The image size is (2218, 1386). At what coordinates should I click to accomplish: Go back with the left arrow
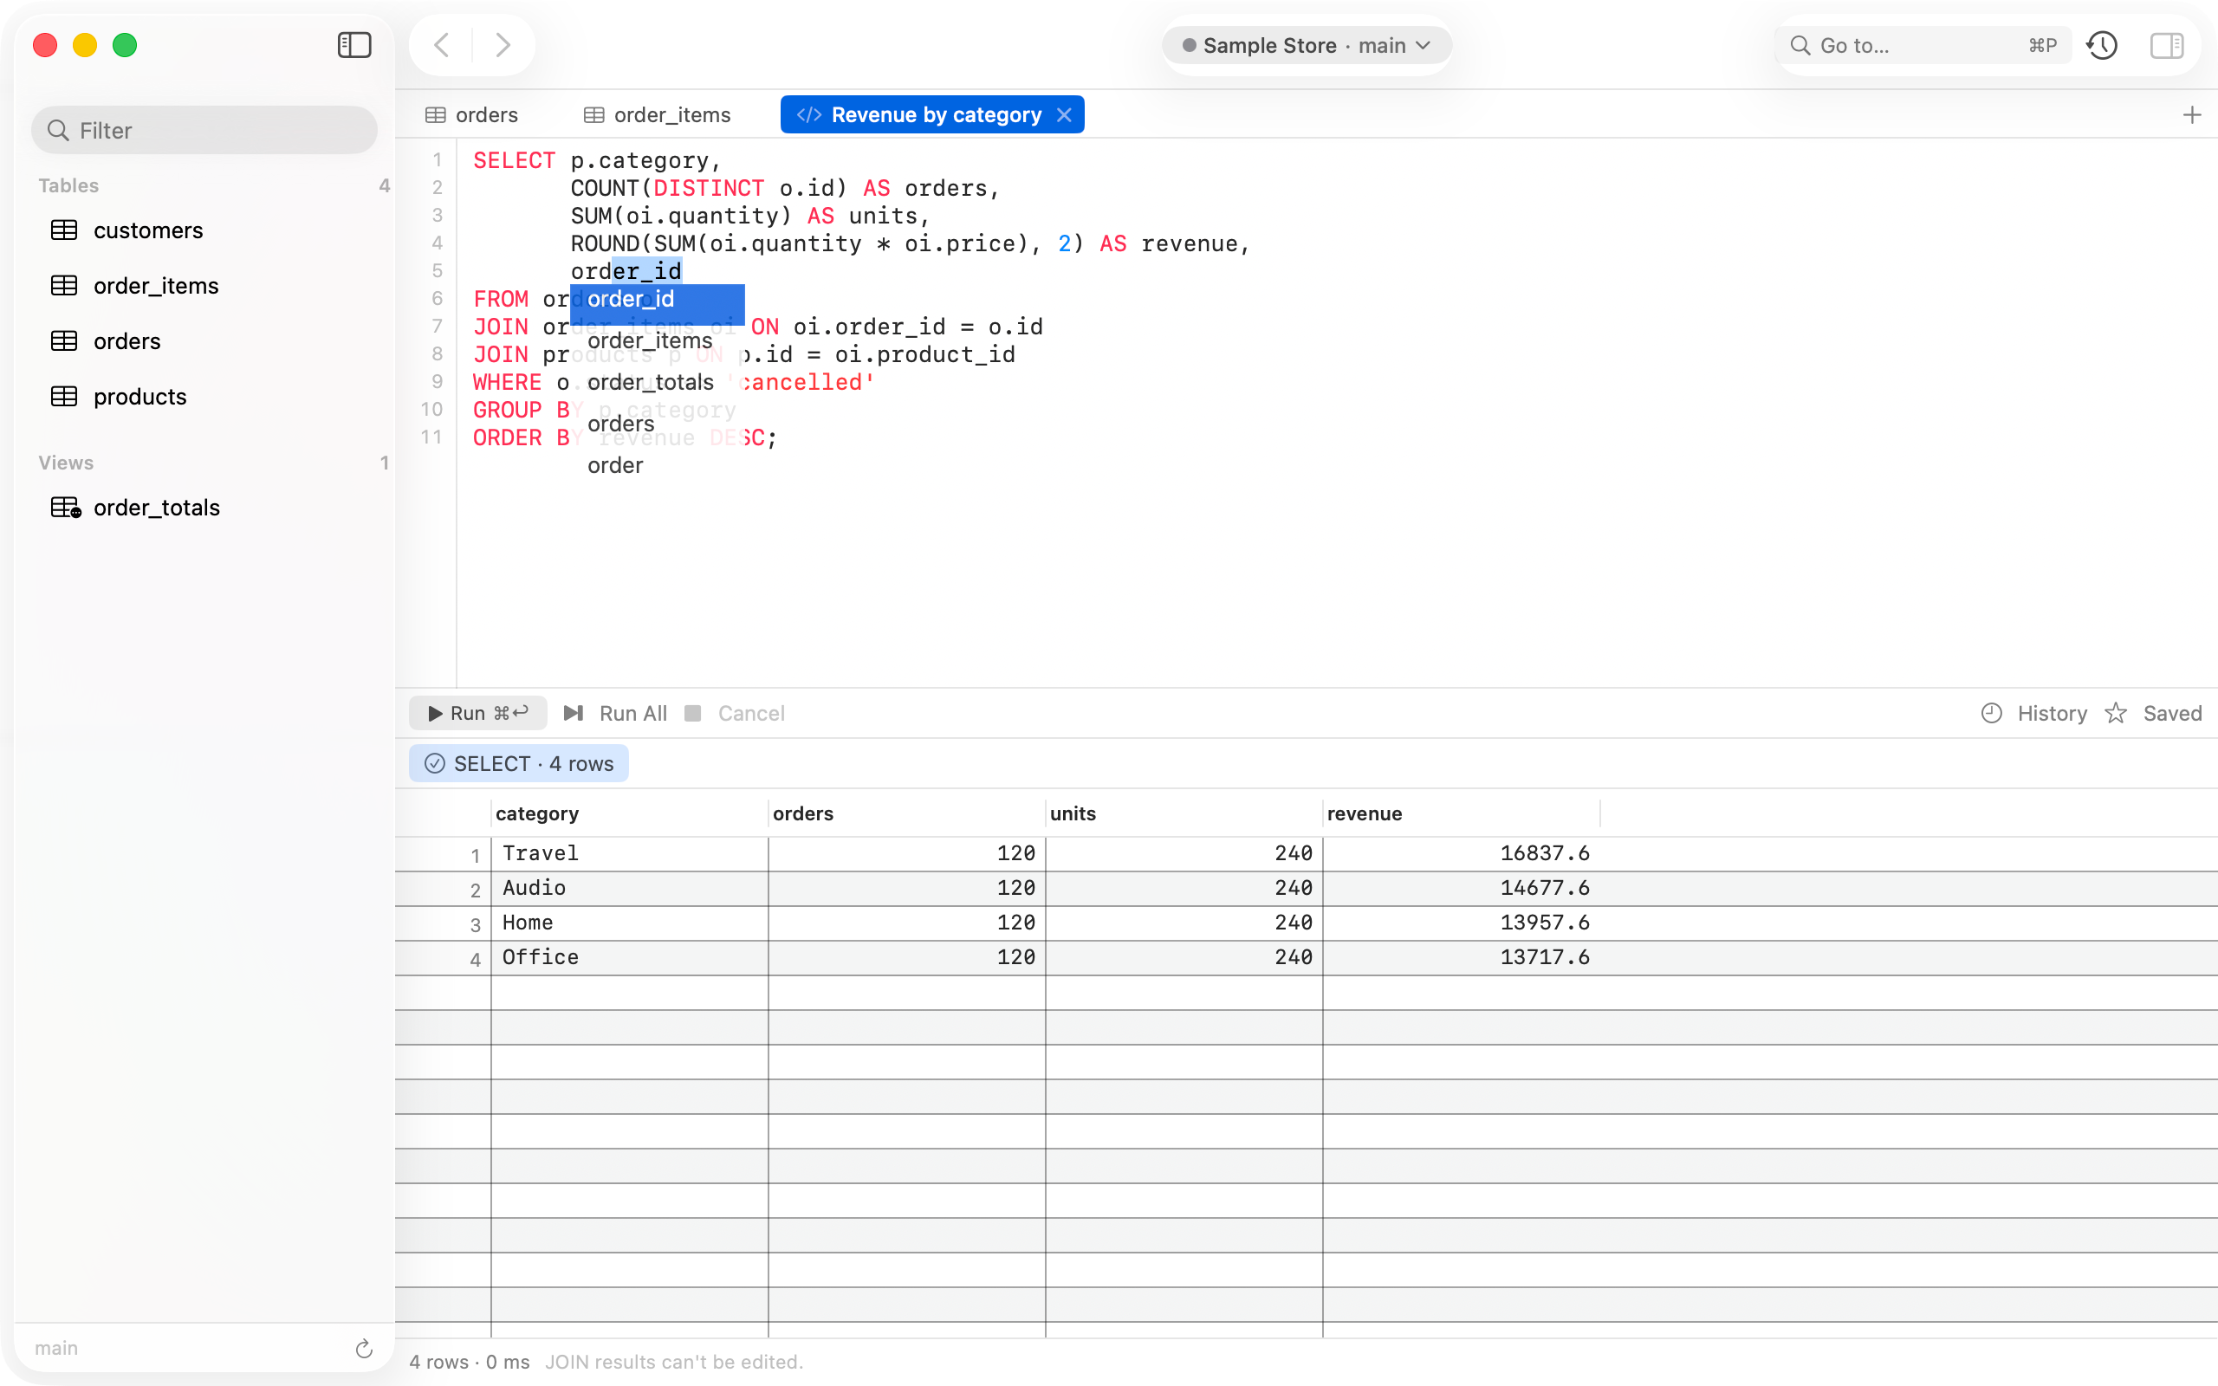coord(442,45)
